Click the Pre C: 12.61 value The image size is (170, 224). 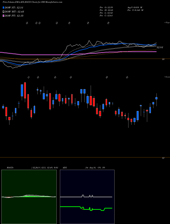(106, 16)
